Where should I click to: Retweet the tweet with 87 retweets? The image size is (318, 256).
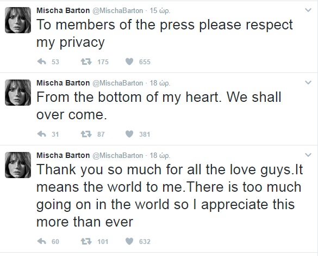pyautogui.click(x=86, y=134)
